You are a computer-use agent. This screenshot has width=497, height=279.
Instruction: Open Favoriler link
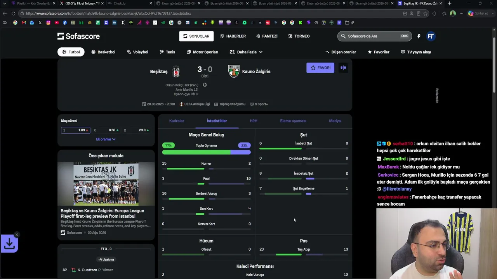[379, 52]
